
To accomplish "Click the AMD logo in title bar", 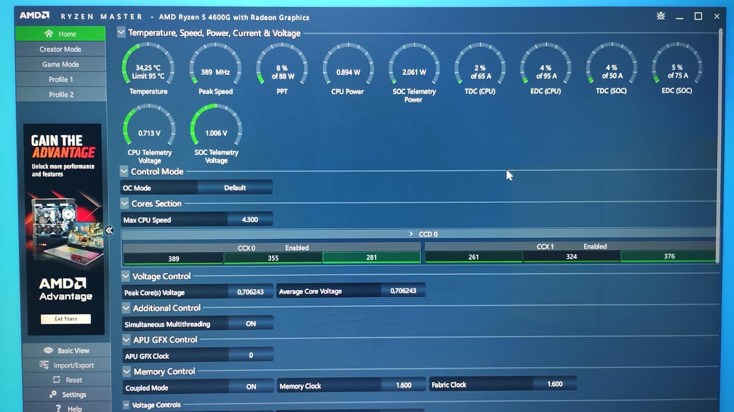I will (34, 15).
